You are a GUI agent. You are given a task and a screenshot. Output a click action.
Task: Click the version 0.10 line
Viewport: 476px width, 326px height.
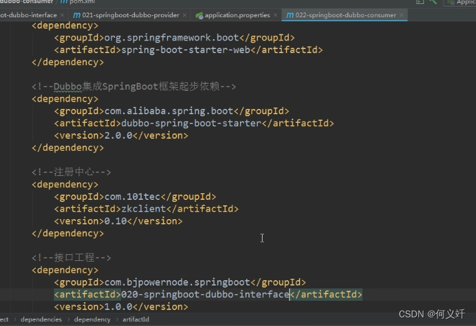pos(118,221)
